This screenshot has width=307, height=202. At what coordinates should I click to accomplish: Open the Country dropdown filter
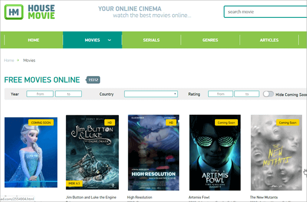pyautogui.click(x=151, y=94)
